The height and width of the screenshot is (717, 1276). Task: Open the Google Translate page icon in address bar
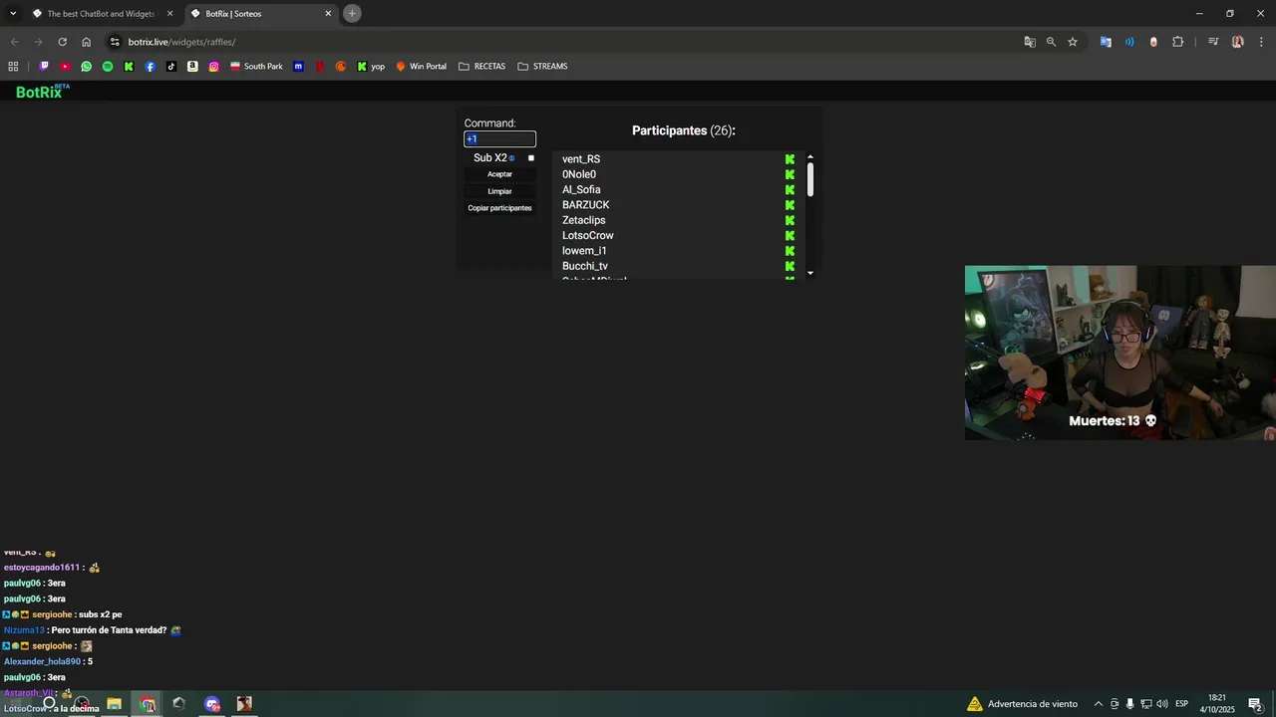pos(1030,42)
